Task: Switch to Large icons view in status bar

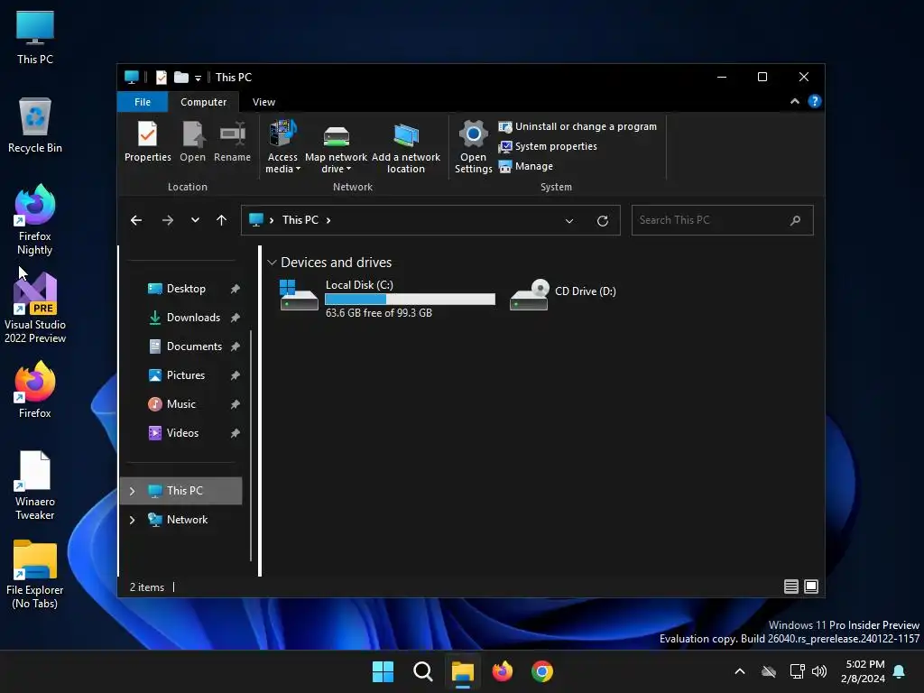Action: [x=811, y=587]
